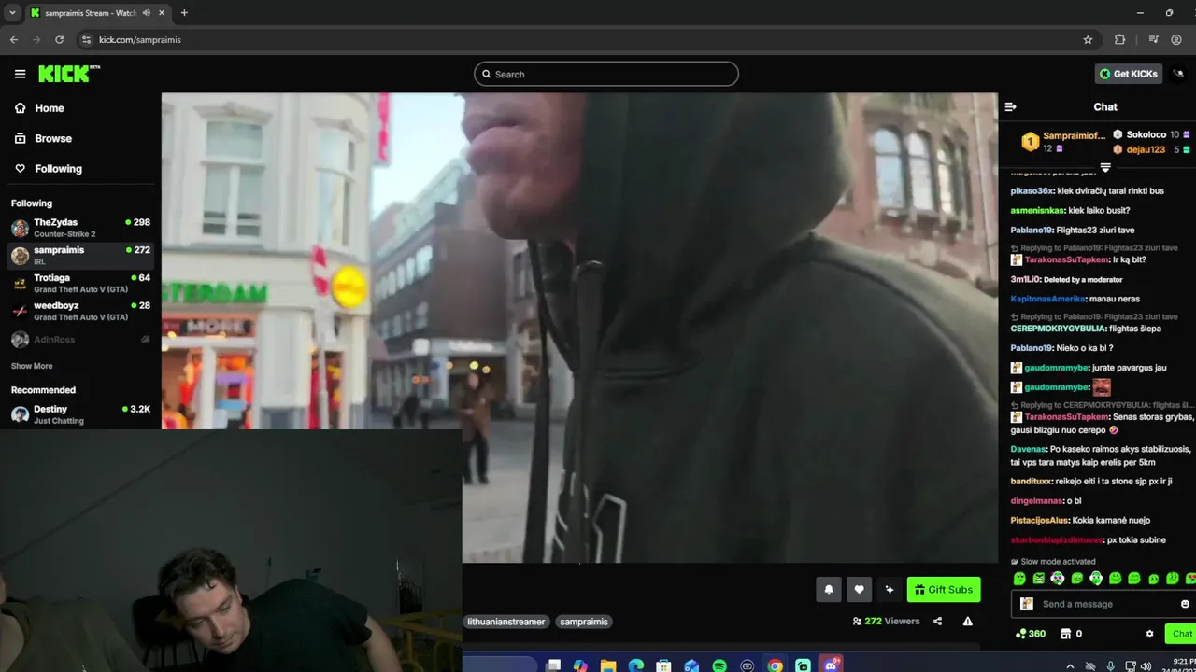
Task: Click the address bar URL
Action: 140,40
